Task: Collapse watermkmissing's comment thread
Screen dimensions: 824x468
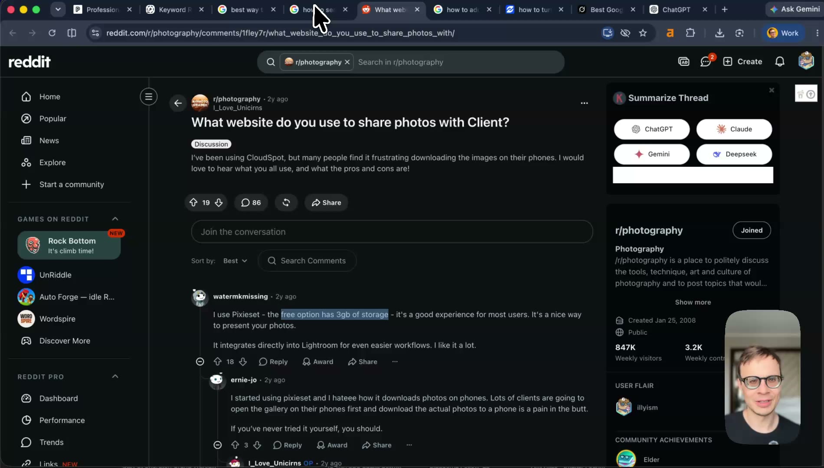Action: click(200, 361)
